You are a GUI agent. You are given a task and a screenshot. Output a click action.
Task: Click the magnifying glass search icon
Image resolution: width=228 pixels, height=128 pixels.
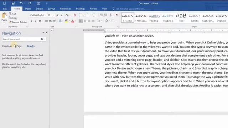click(x=42, y=39)
